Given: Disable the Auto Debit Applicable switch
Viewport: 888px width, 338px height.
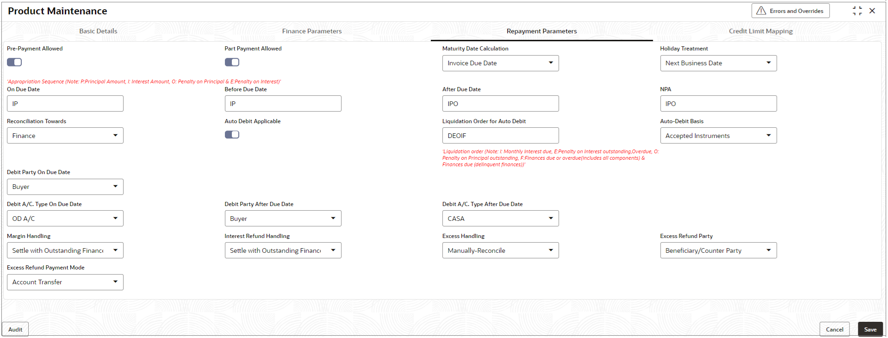Looking at the screenshot, I should tap(232, 135).
